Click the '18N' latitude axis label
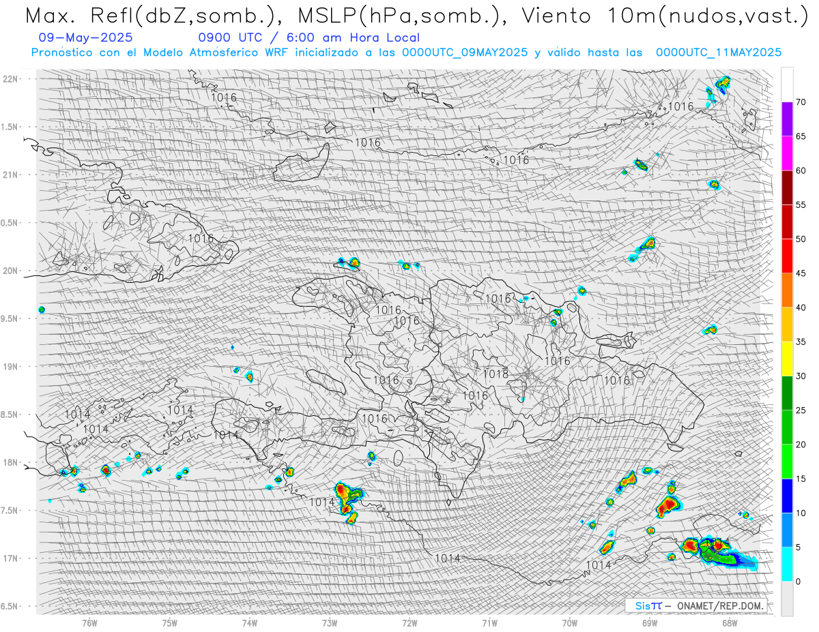Viewport: 819px width, 632px height. click(12, 462)
